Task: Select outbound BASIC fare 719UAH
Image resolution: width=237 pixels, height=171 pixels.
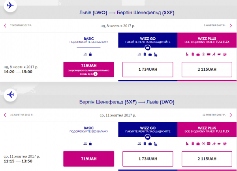Action: (88, 69)
